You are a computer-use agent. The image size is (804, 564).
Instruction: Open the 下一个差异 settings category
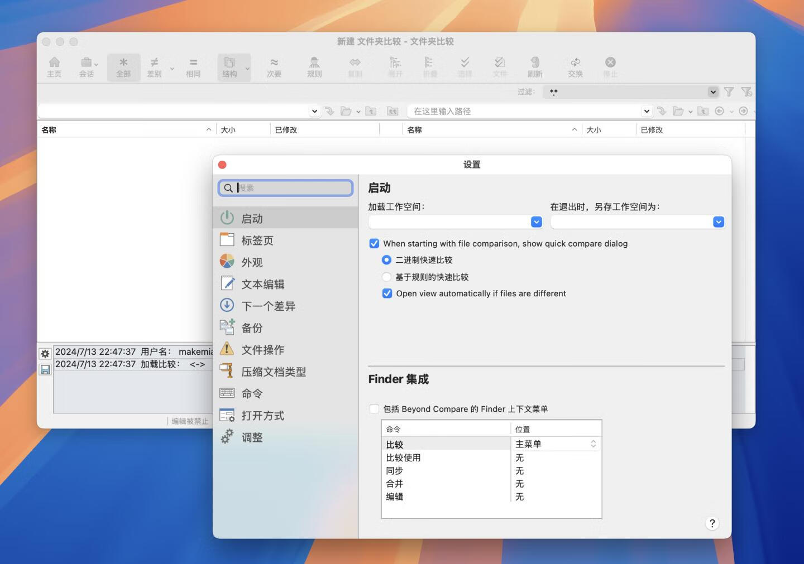pos(285,306)
